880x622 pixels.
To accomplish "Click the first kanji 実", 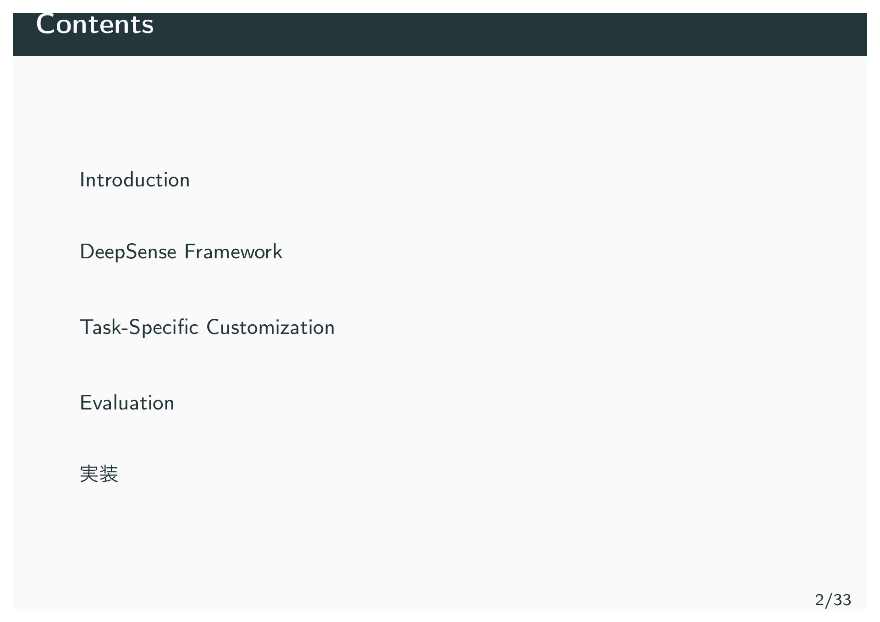I will click(x=89, y=474).
